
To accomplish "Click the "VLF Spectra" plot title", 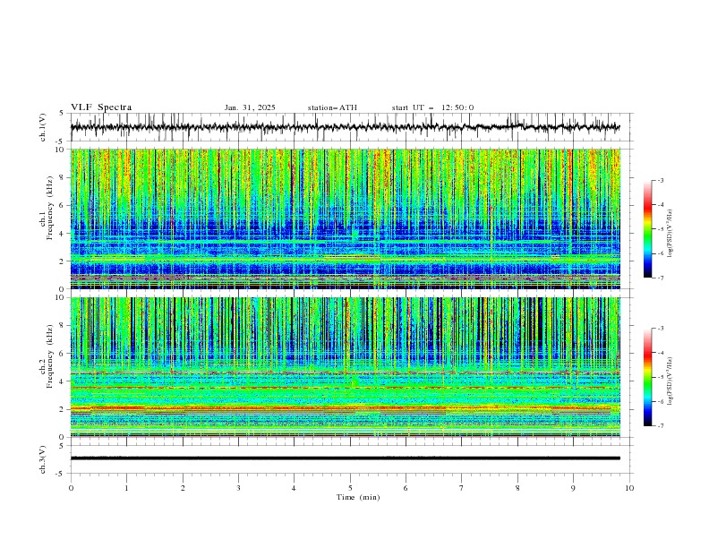I will 101,107.
